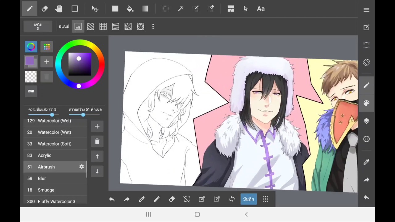Click the blue save button
The image size is (395, 222).
pyautogui.click(x=248, y=199)
